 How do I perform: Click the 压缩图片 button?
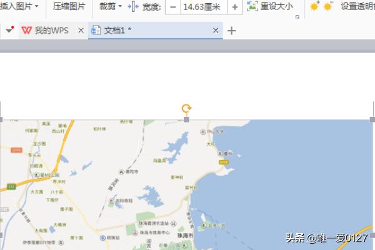coord(69,7)
